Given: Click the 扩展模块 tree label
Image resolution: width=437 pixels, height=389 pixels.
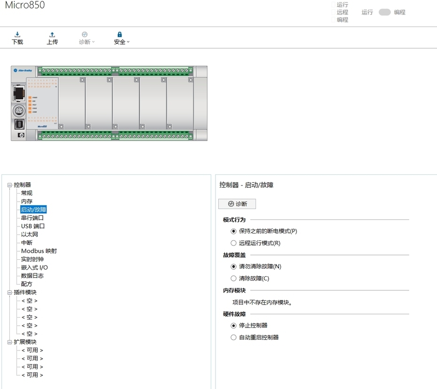Looking at the screenshot, I should tap(25, 342).
